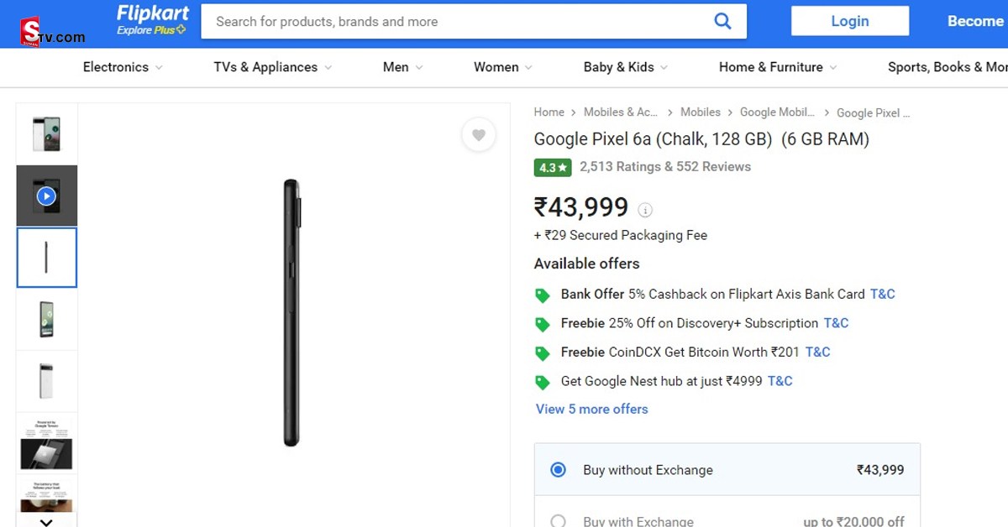Open the Home & Furniture dropdown
1008x527 pixels.
coord(778,67)
